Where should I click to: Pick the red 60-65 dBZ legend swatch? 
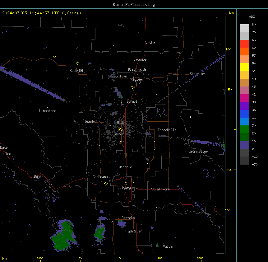244,44
